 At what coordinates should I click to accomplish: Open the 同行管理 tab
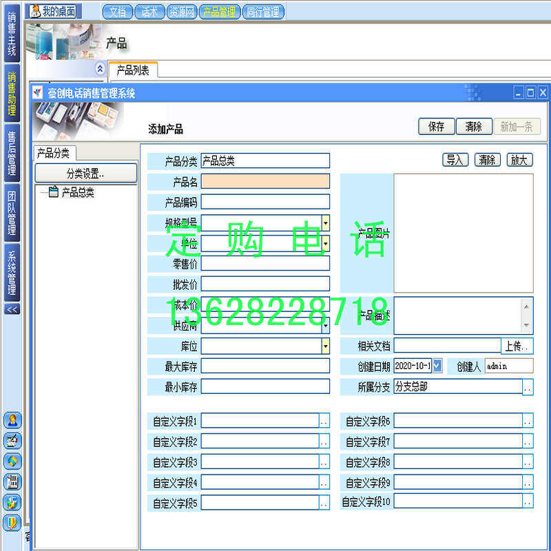(x=263, y=12)
